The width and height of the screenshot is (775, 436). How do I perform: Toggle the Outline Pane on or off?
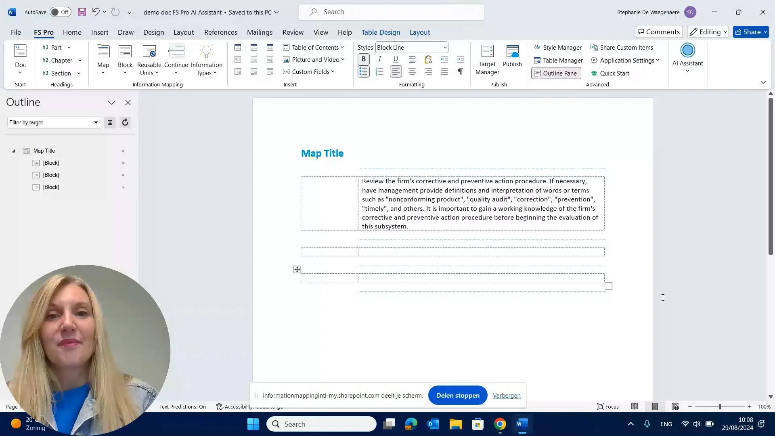556,73
